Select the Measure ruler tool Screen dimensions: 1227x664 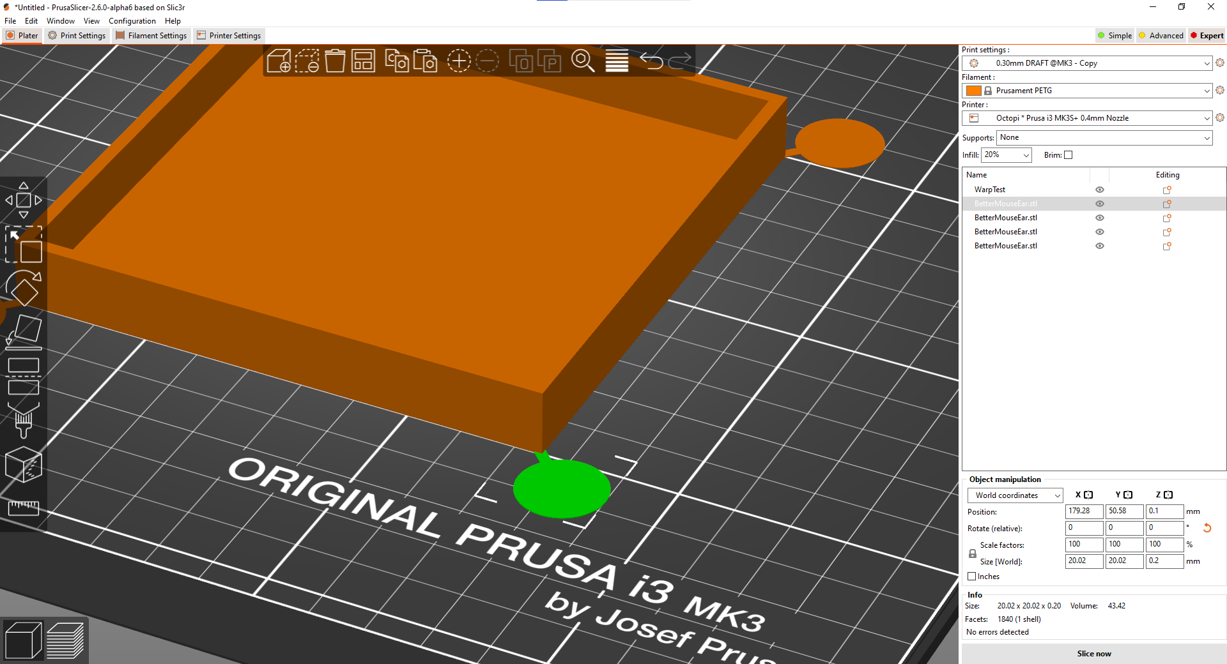click(24, 508)
